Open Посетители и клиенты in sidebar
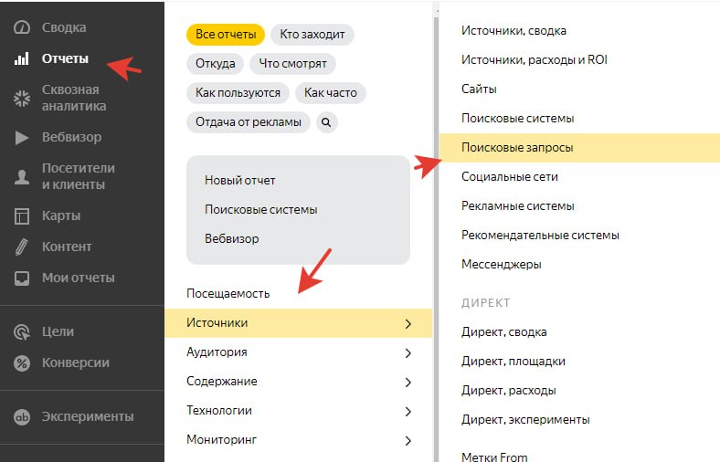 click(78, 176)
